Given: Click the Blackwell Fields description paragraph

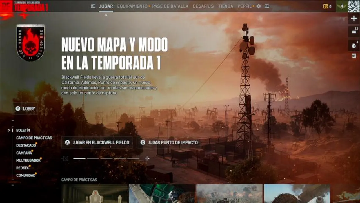Looking at the screenshot, I should [109, 85].
